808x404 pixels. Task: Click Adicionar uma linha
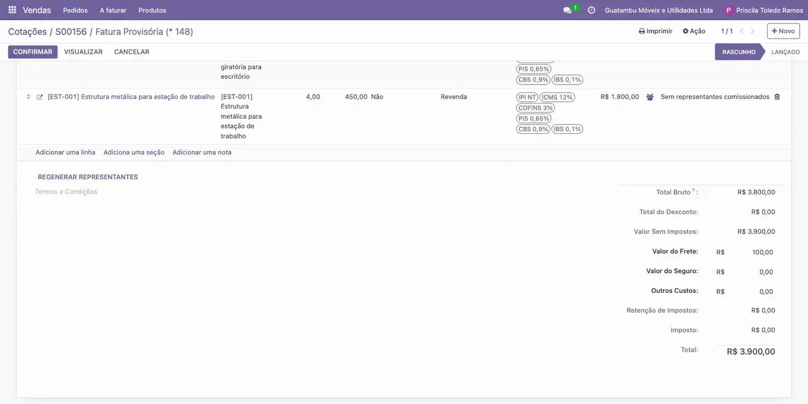66,152
